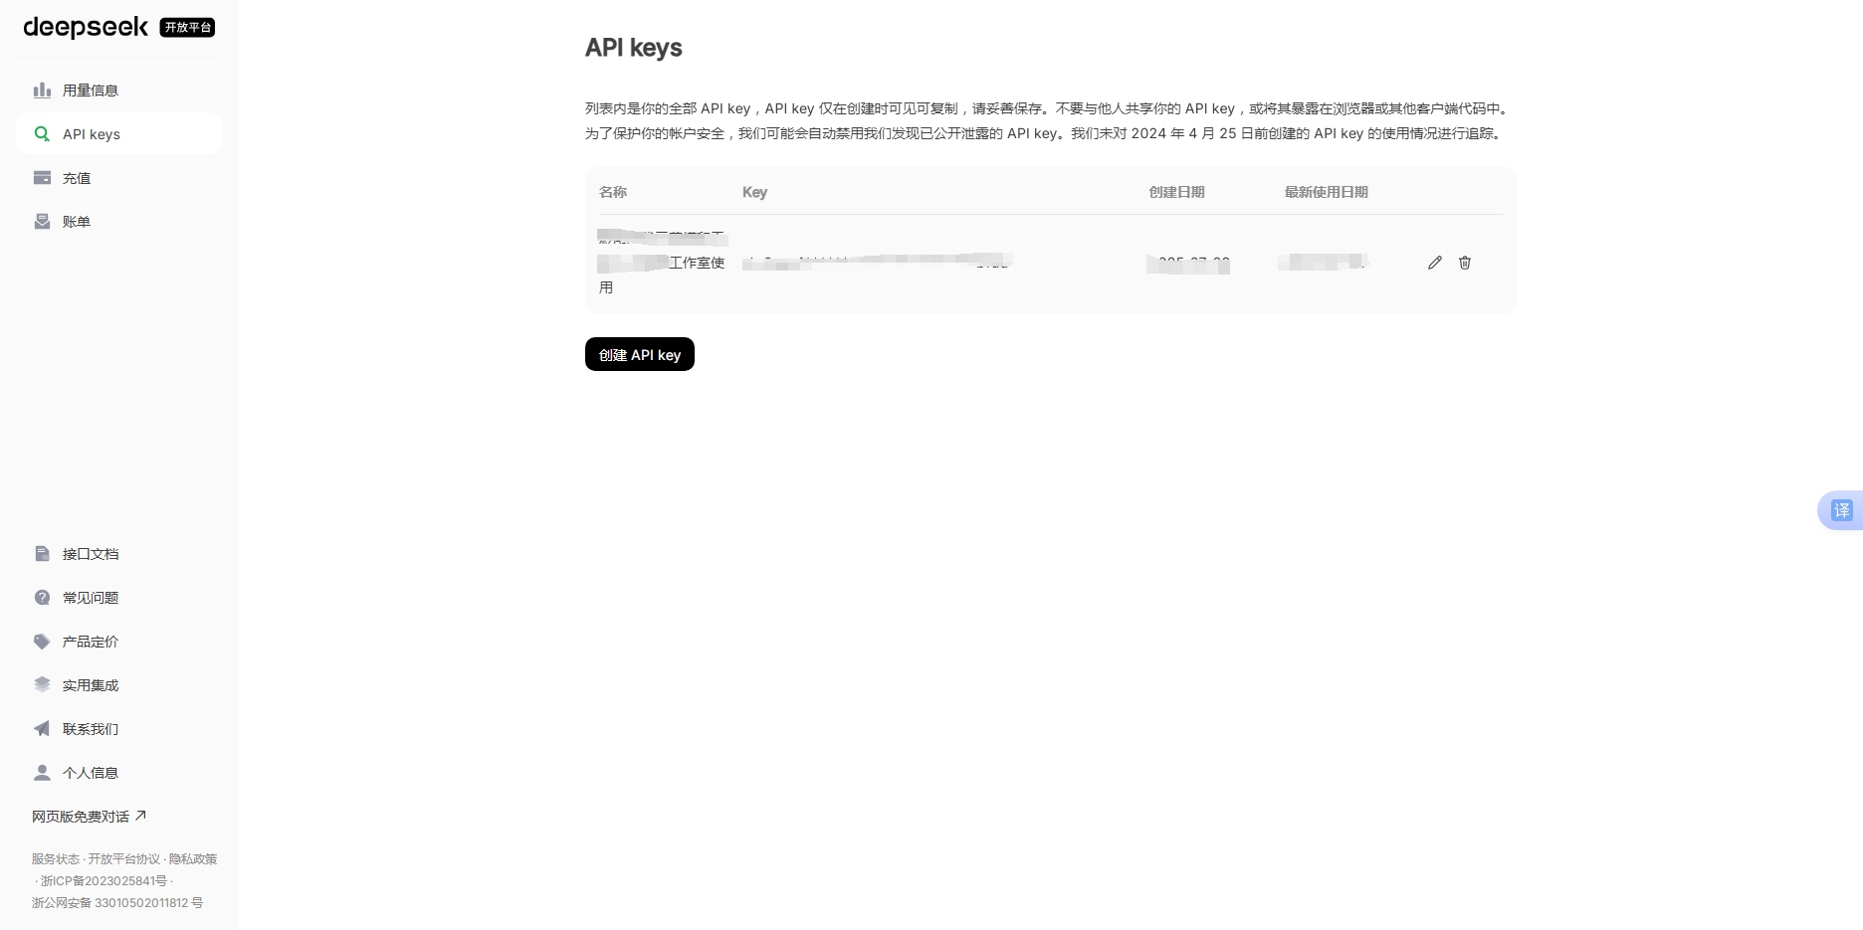
Task: Click the blurred last used date cell
Action: click(1324, 263)
